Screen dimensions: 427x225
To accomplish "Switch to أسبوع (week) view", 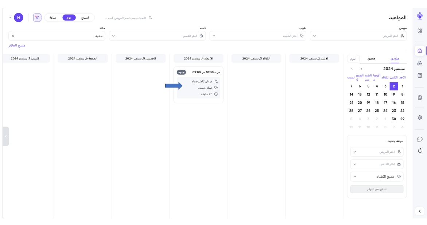I will 85,18.
